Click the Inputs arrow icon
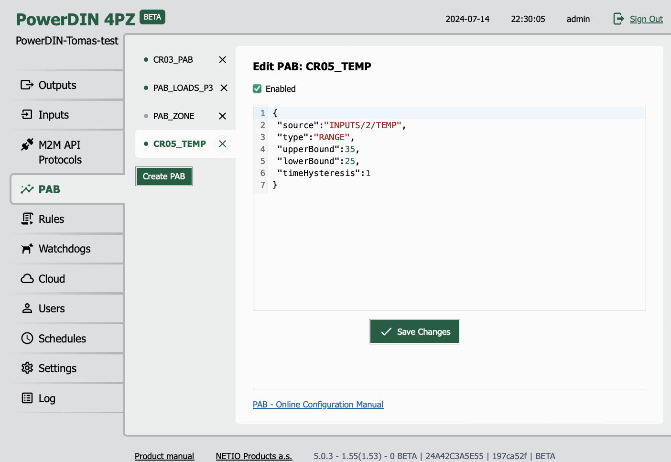 (27, 115)
